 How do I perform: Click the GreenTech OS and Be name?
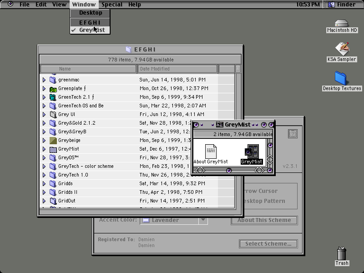coord(81,106)
